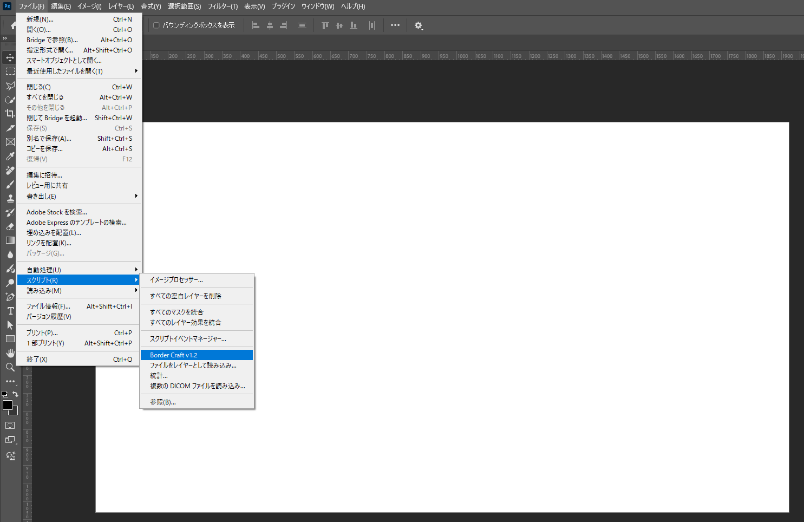Activate the Zoom tool magnifier
The image size is (804, 522).
tap(10, 367)
